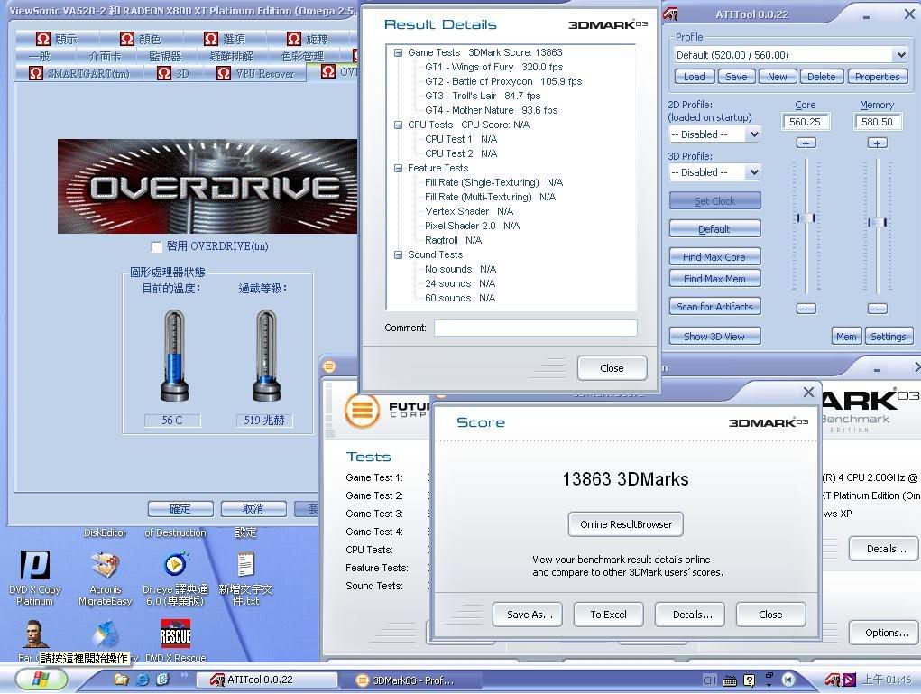
Task: Click the Memory clock value field
Action: click(x=877, y=122)
